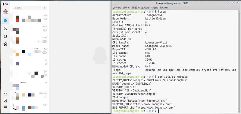Screen dimensions: 241x114
Task: Open the 终端(T) terminal menu
Action: pos(154,7)
